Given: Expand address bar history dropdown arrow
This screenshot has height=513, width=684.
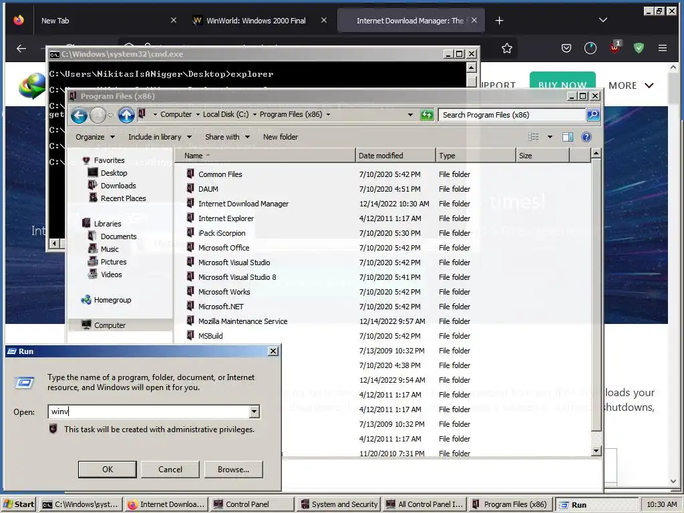Looking at the screenshot, I should (410, 115).
